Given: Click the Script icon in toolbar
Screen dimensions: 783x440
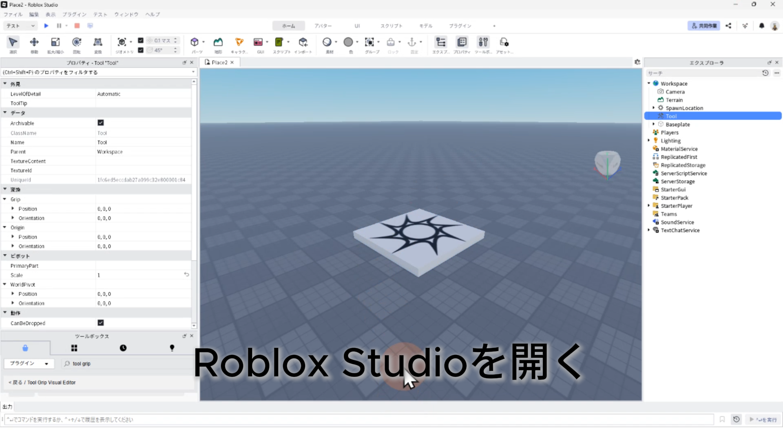Looking at the screenshot, I should pyautogui.click(x=279, y=42).
